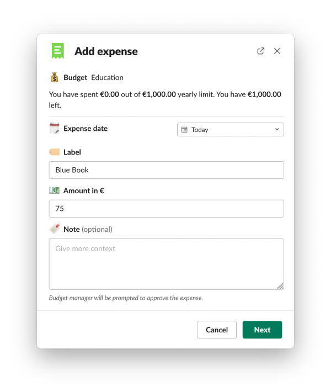Open the modal in a new window
Screen dimensions: 331x387
261,51
